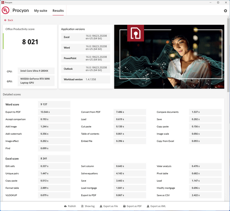The height and width of the screenshot is (211, 230).
Task: Click Find value 0.099 s
Action: point(54,148)
